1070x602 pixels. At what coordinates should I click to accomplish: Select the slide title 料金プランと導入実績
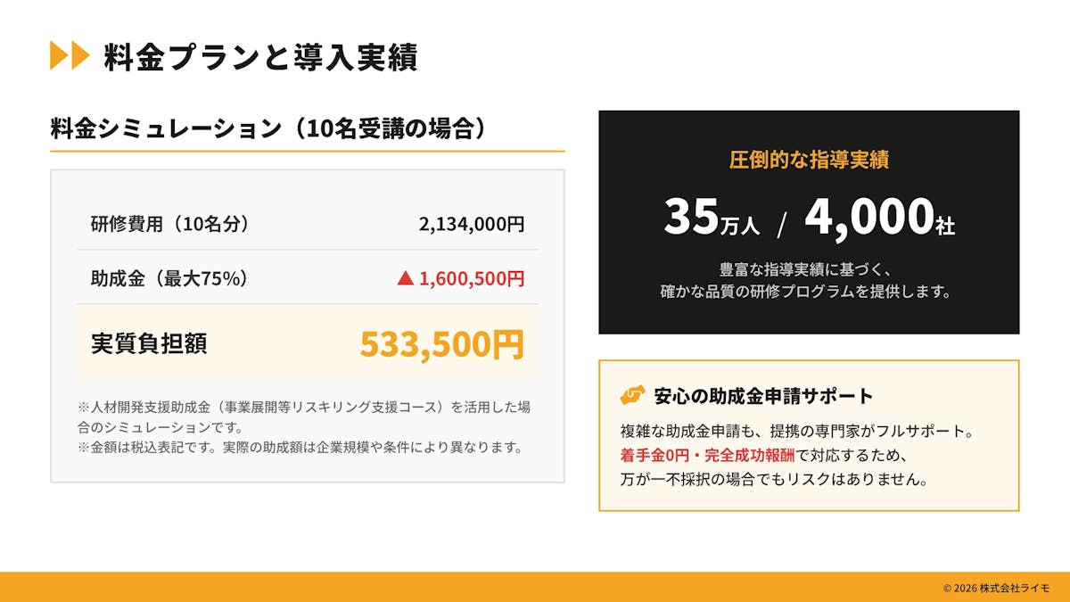coord(260,57)
